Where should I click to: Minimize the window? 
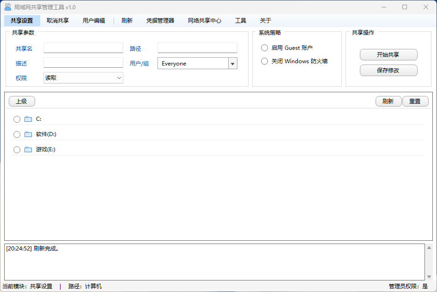pyautogui.click(x=384, y=7)
